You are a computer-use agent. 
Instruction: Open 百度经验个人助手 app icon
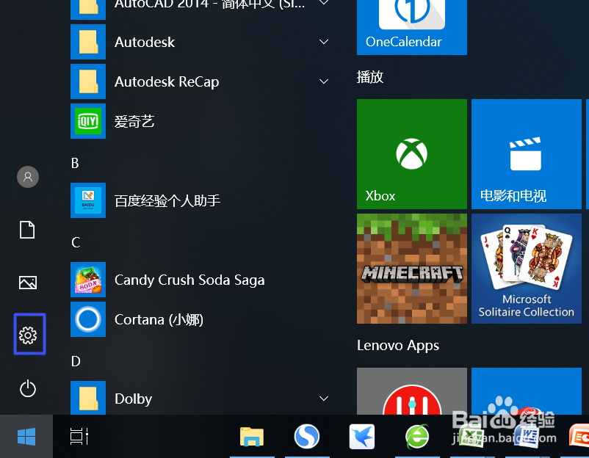tap(88, 200)
